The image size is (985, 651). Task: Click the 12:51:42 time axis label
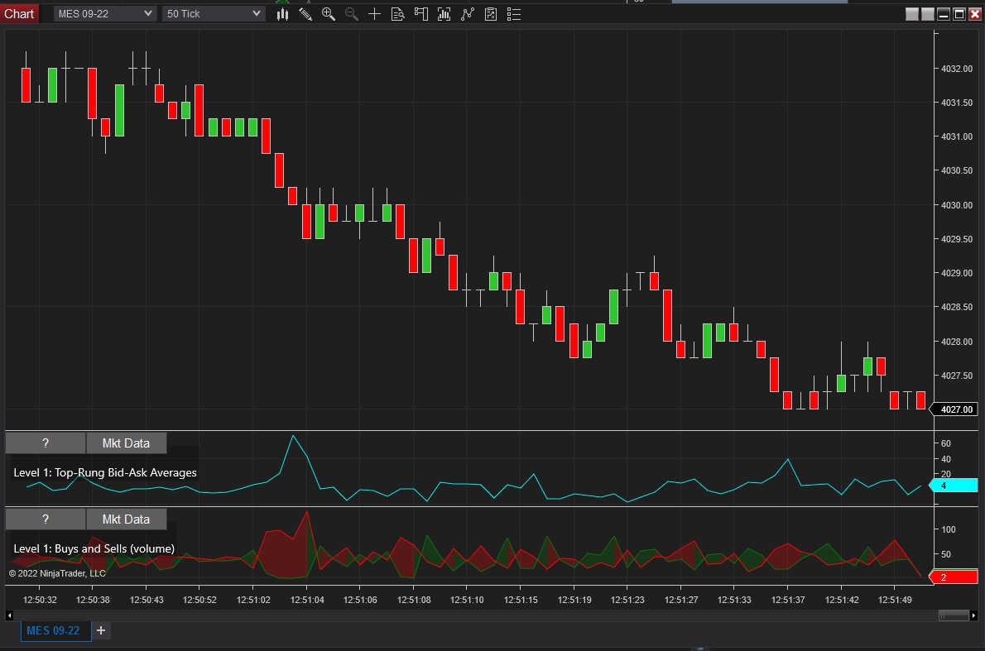pyautogui.click(x=842, y=600)
